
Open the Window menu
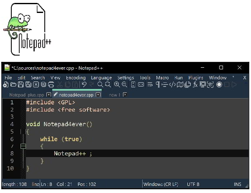pyautogui.click(x=218, y=78)
